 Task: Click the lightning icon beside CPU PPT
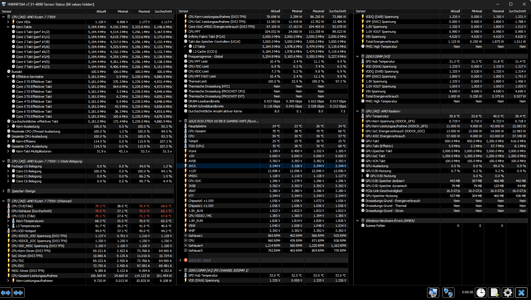point(186,32)
